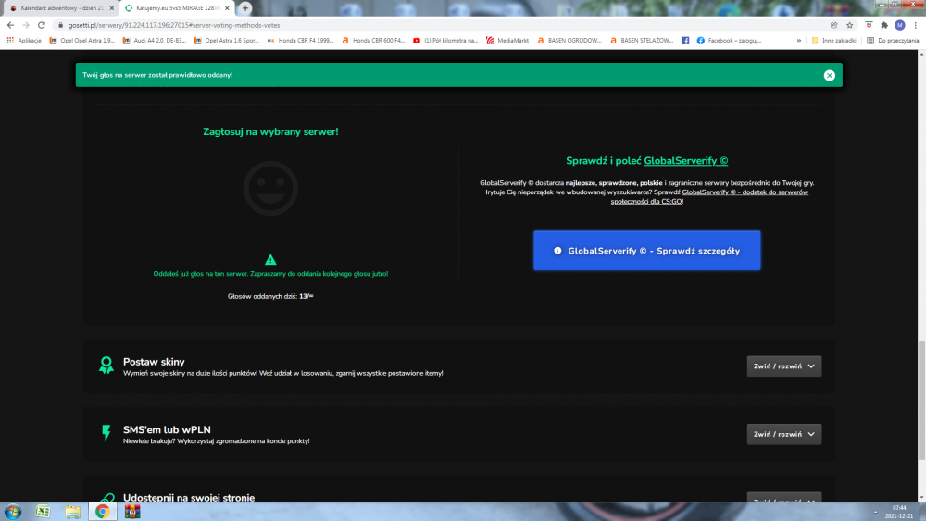926x521 pixels.
Task: Close the Katujemy.eu 5vs5 MIRAGE tab
Action: pyautogui.click(x=227, y=8)
